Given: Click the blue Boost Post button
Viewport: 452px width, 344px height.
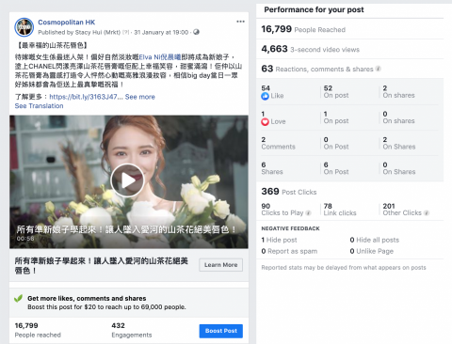Looking at the screenshot, I should [221, 331].
